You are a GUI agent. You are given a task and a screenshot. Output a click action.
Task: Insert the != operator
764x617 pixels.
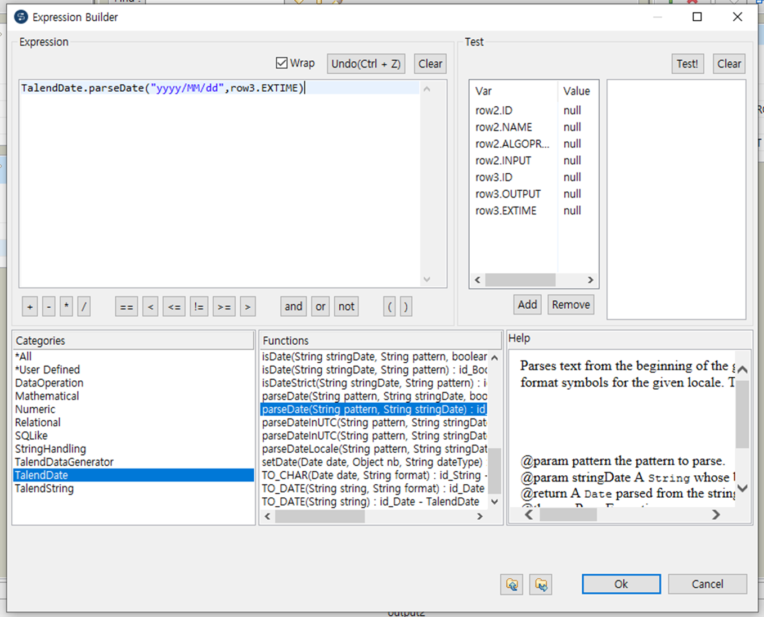tap(199, 307)
